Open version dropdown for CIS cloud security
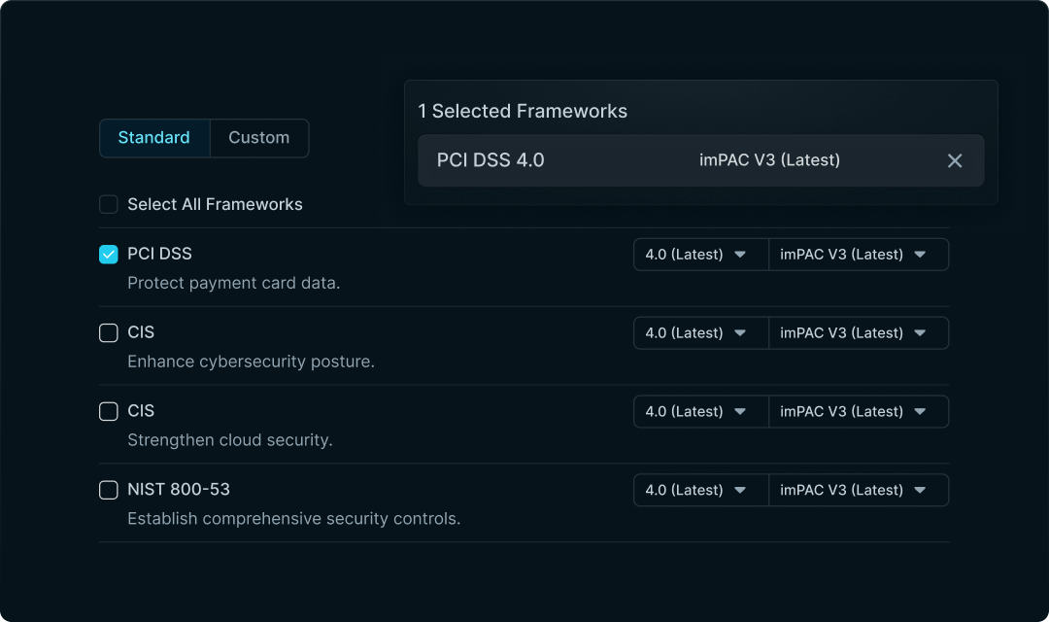1049x622 pixels. pyautogui.click(x=701, y=411)
